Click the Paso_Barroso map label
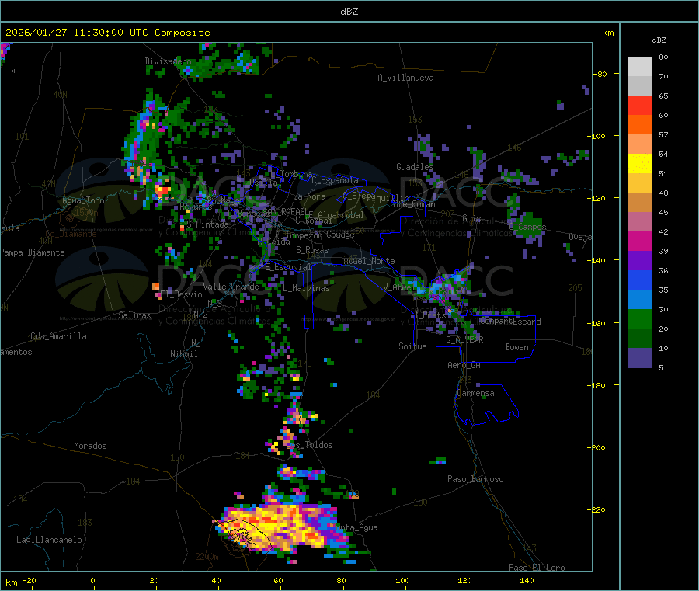699x591 pixels. click(x=475, y=479)
